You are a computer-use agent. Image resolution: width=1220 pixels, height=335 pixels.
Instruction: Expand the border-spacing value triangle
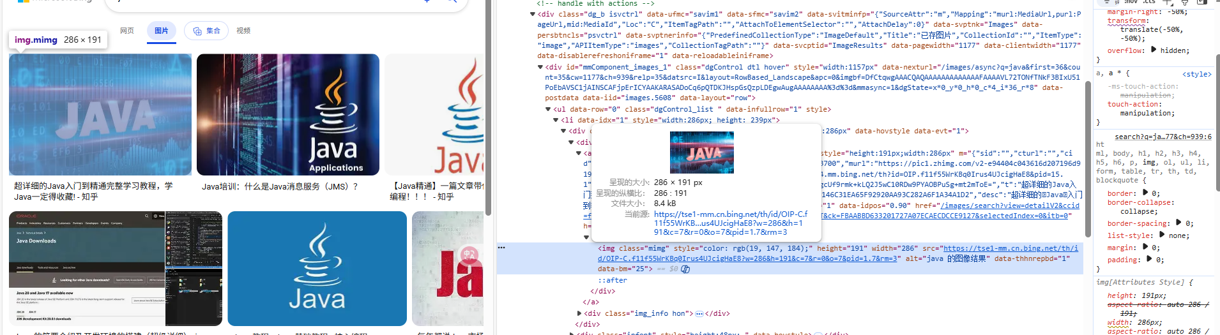tap(1178, 222)
